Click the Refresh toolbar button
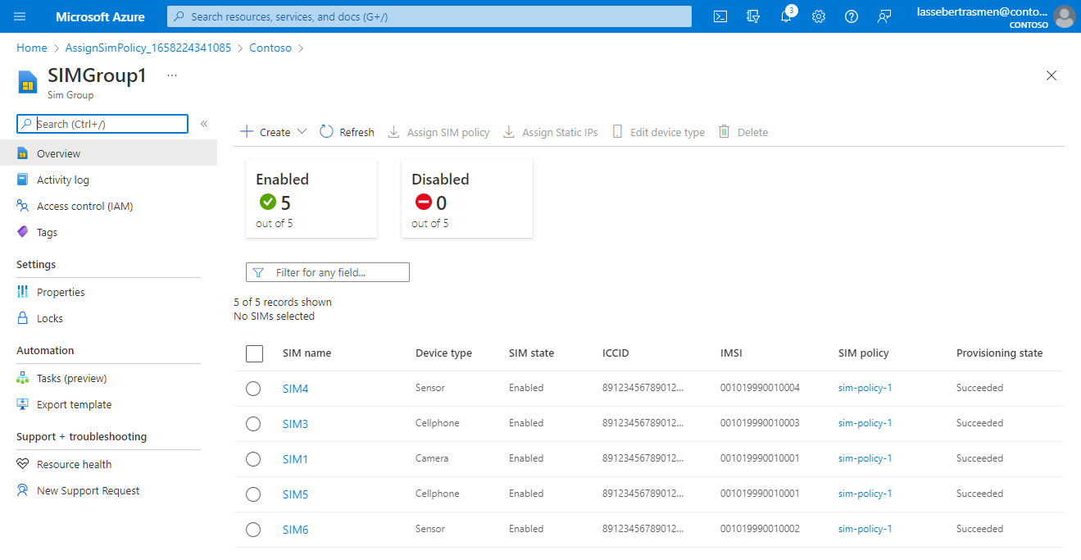Image resolution: width=1081 pixels, height=560 pixels. [347, 132]
